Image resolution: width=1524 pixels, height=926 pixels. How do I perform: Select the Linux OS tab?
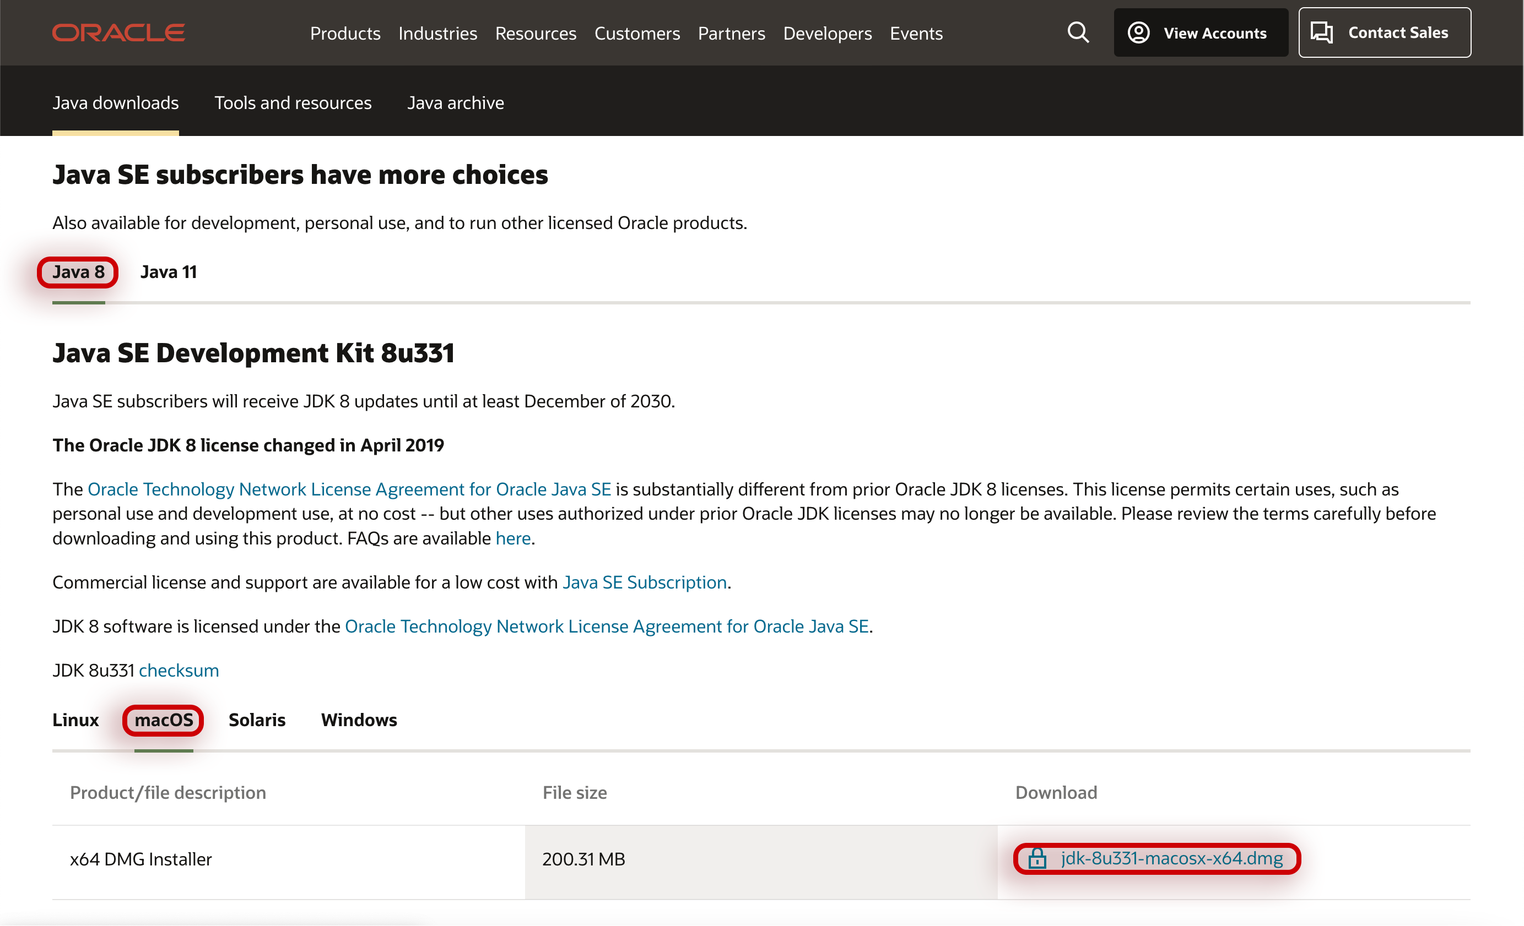(x=75, y=720)
